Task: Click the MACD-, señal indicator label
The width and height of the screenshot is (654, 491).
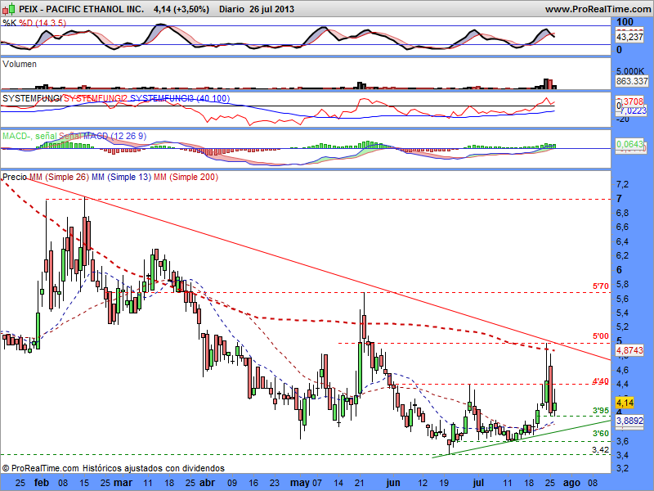Action: tap(29, 136)
